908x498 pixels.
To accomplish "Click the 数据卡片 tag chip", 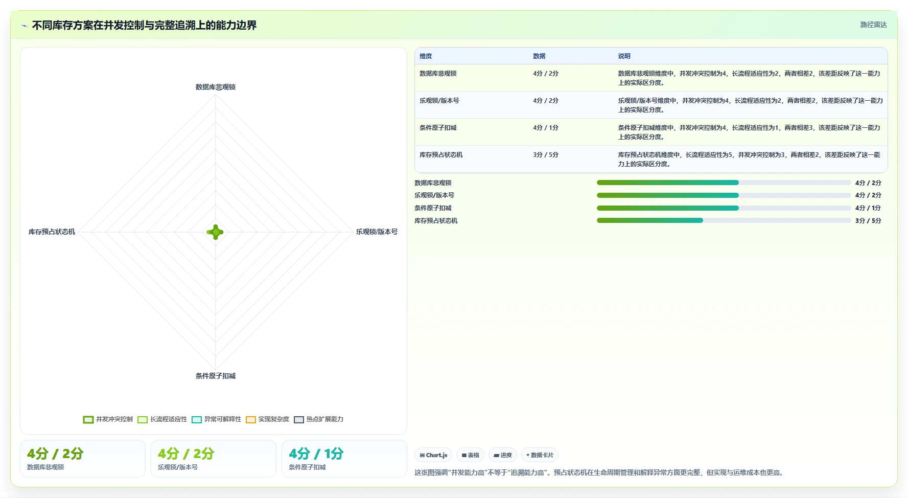I will point(540,455).
